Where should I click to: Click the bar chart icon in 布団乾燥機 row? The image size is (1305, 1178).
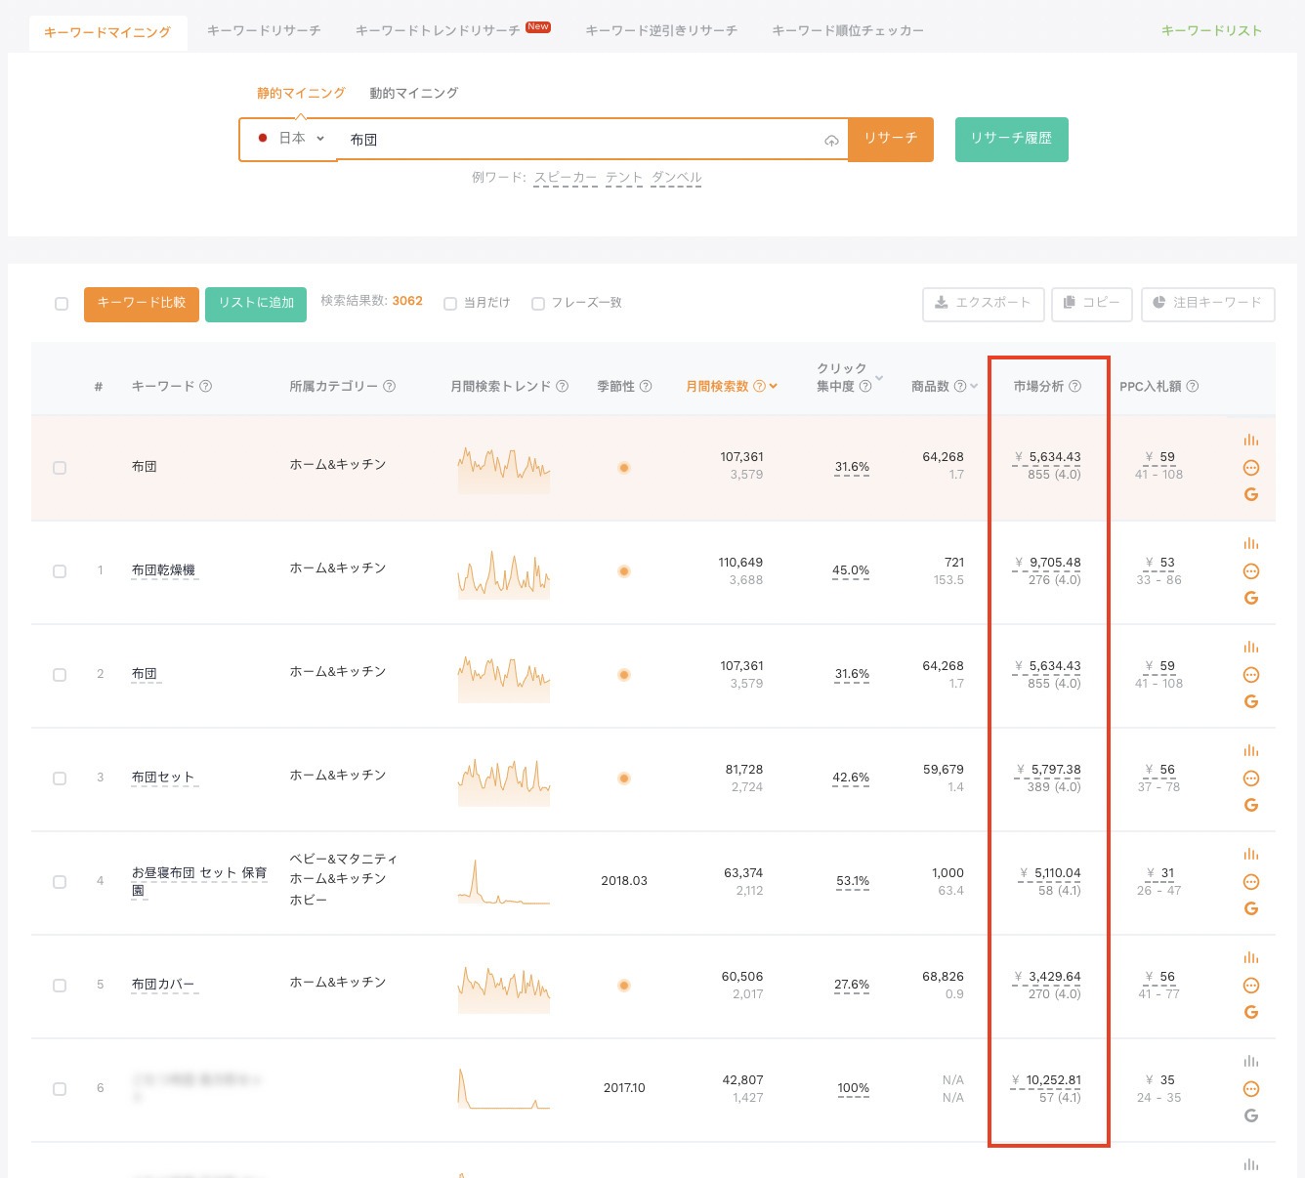(x=1250, y=544)
